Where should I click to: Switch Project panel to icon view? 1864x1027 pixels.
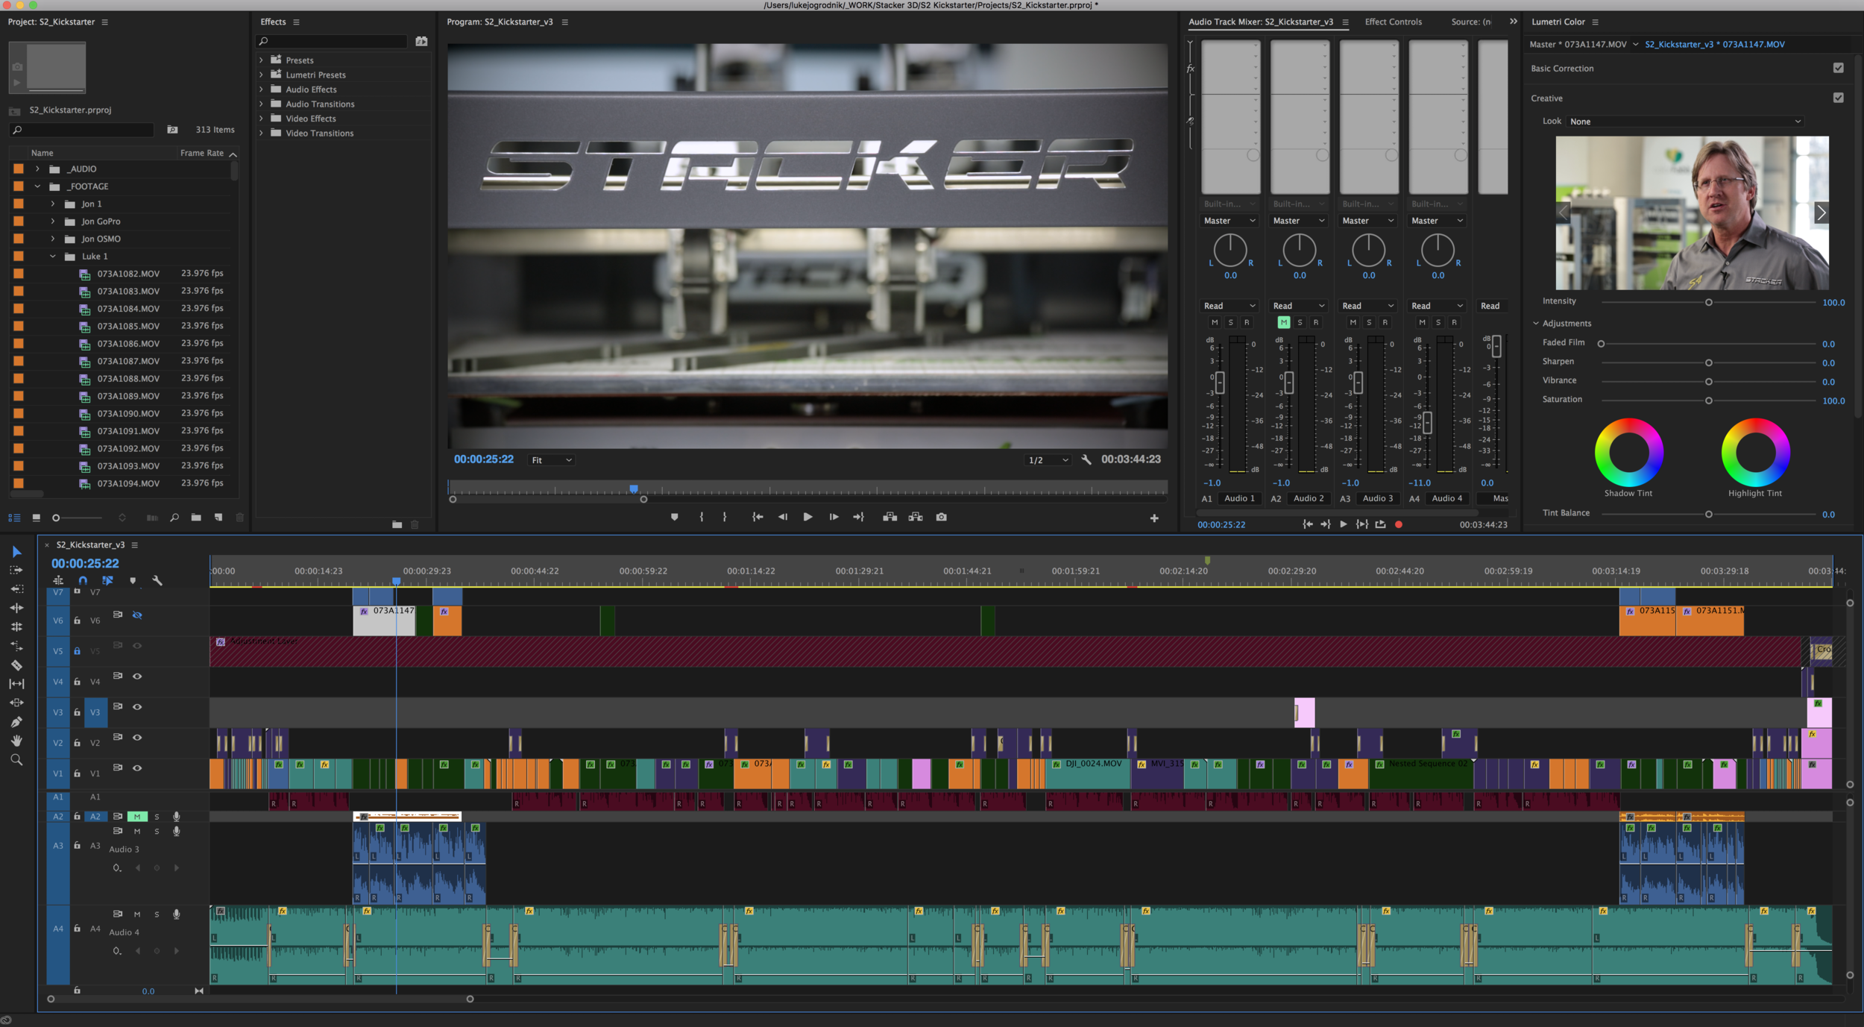point(36,518)
